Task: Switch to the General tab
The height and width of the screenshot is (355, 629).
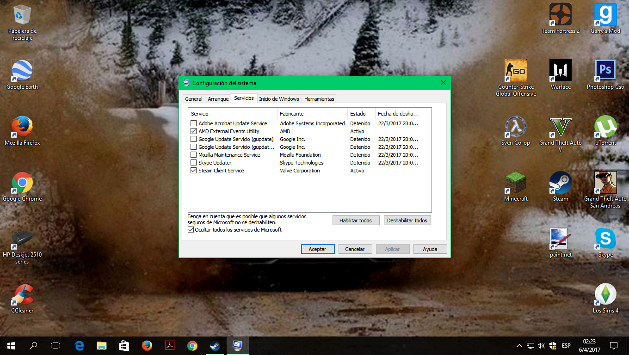Action: (x=194, y=99)
